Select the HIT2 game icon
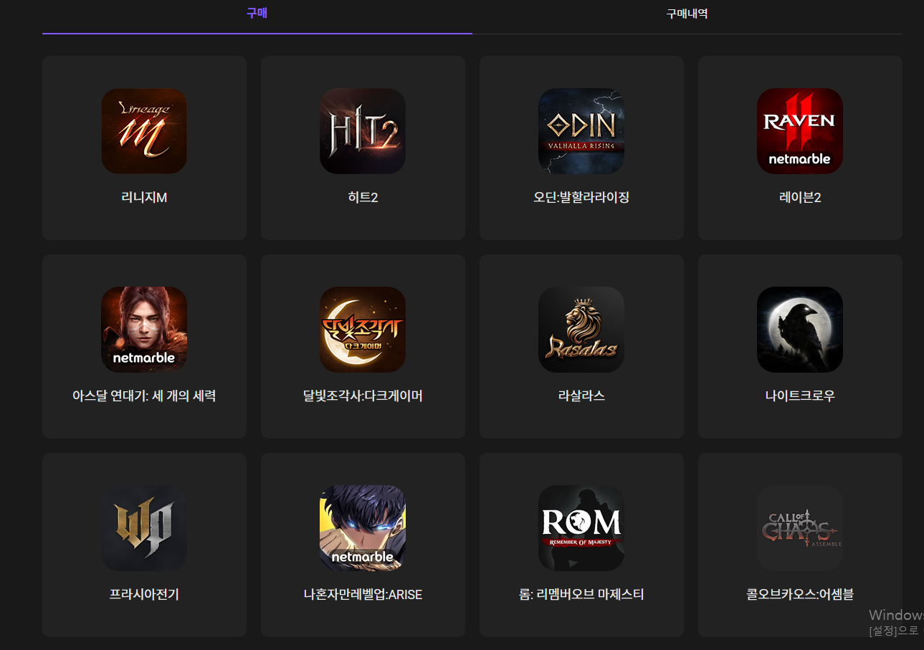This screenshot has width=924, height=650. coord(363,131)
